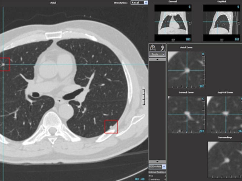
Task: Click the Hidden Findings header
Action: click(x=157, y=172)
